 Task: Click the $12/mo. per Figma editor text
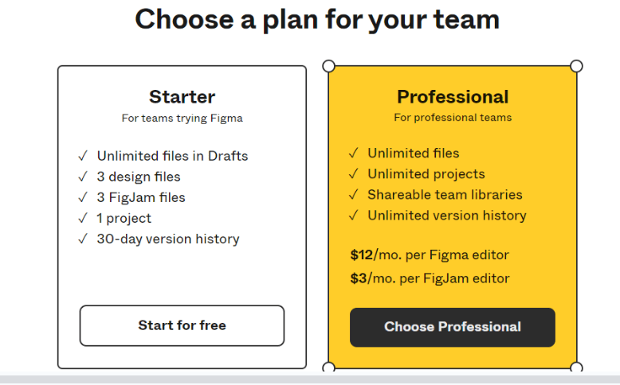430,255
